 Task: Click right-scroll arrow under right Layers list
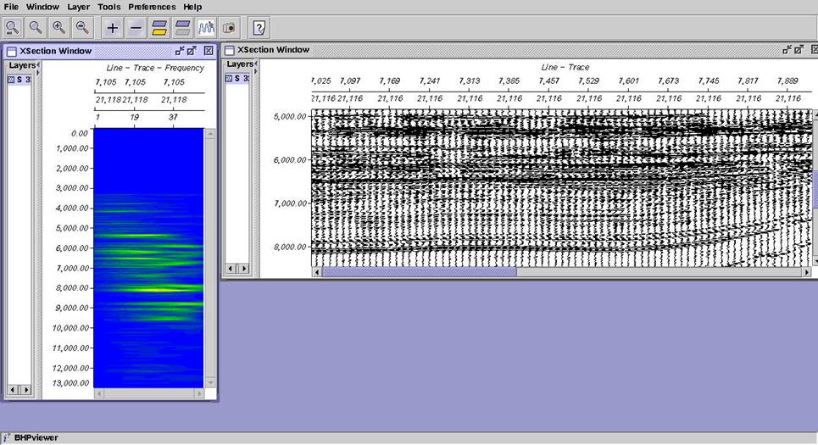243,268
